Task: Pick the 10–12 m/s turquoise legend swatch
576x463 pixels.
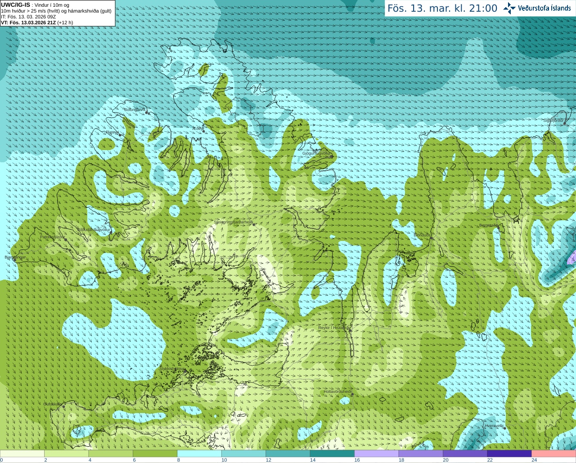Action: tap(243, 454)
